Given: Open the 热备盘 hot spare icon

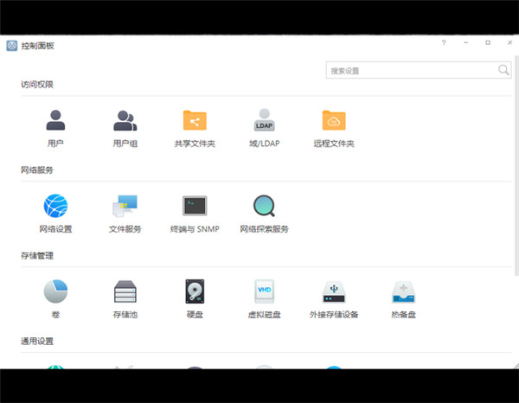Looking at the screenshot, I should [403, 291].
